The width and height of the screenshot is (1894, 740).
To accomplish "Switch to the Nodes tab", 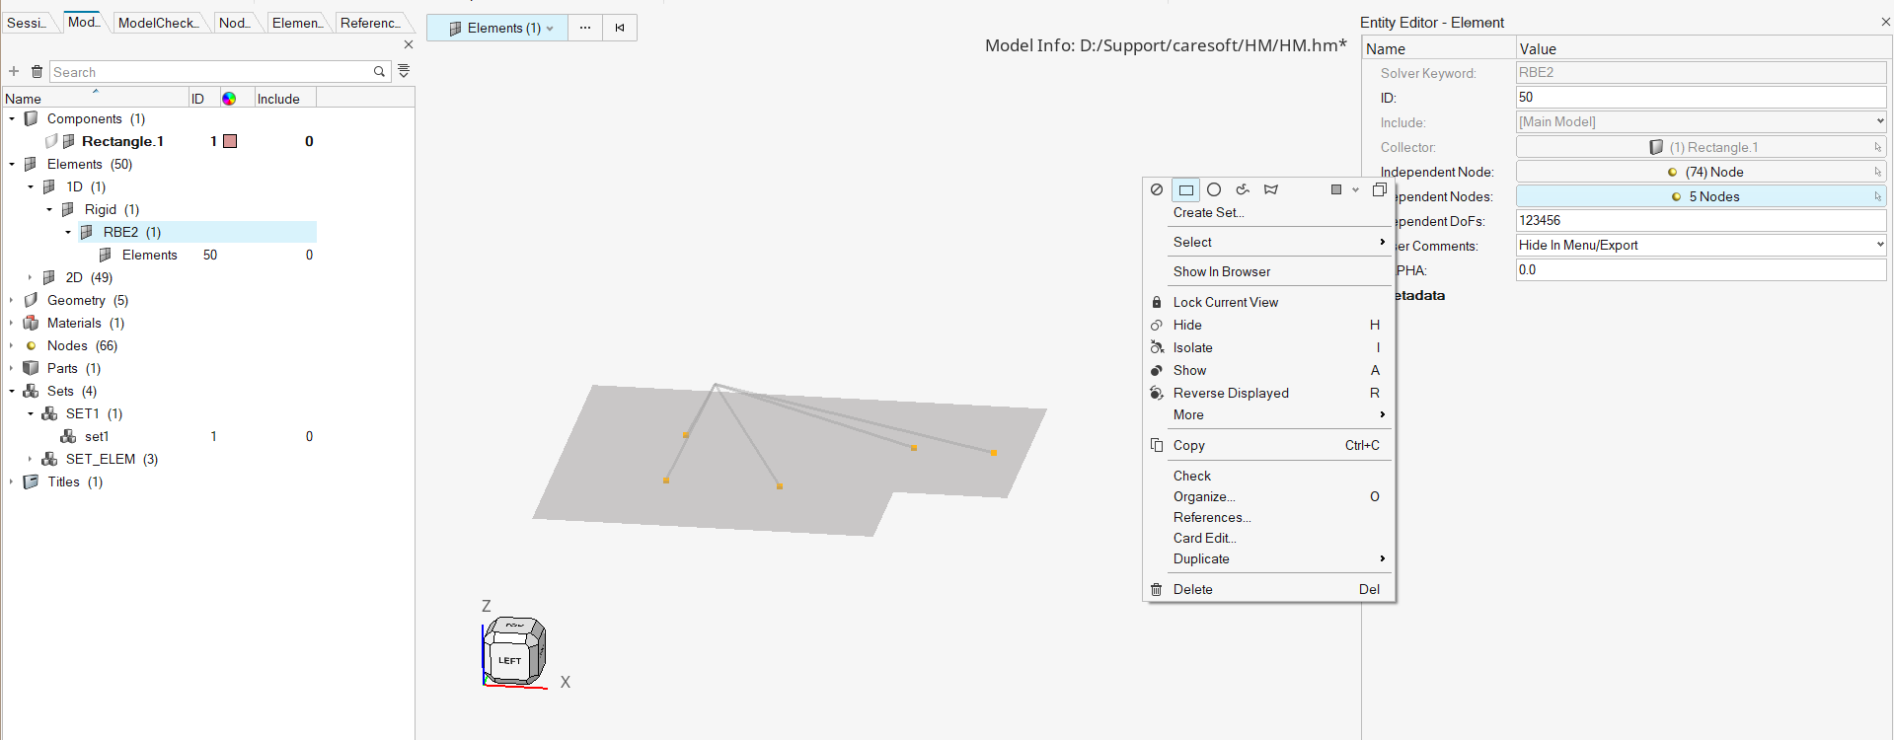I will coord(236,23).
